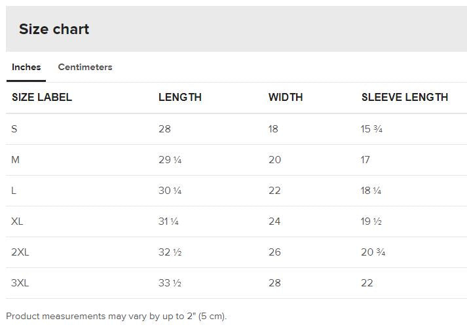Select the XL size row label
This screenshot has height=327, width=467.
(18, 221)
